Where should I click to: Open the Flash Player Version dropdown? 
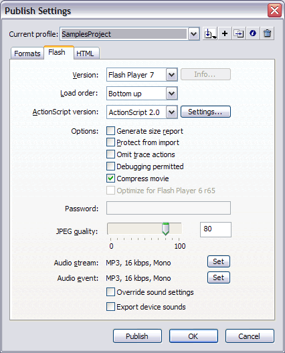coord(172,75)
